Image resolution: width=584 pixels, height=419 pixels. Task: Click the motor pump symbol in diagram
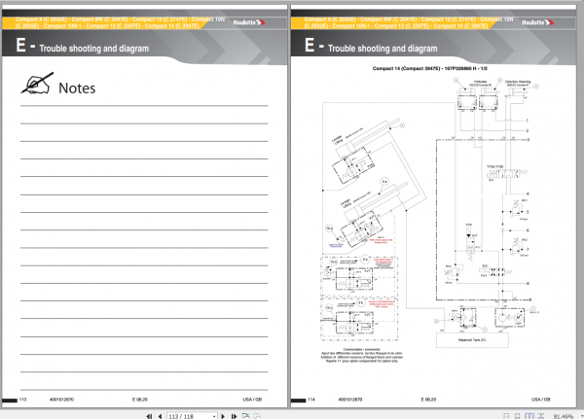(x=510, y=318)
